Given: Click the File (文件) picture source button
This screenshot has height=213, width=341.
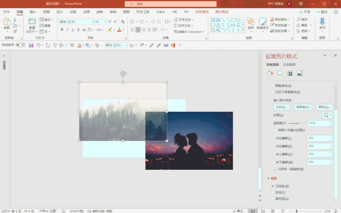Looking at the screenshot, I should point(281,106).
